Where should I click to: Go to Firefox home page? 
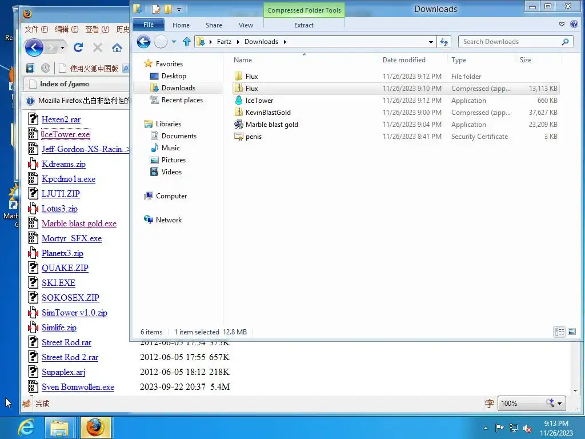[x=117, y=47]
